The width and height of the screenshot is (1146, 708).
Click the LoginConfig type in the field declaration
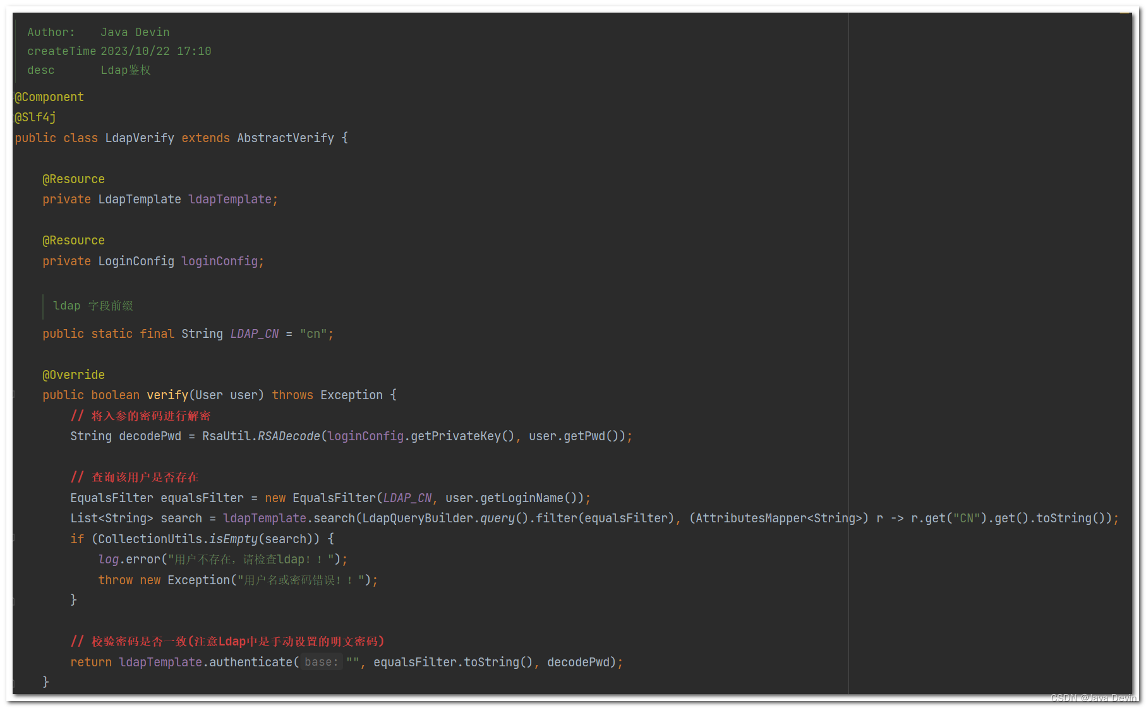coord(136,261)
